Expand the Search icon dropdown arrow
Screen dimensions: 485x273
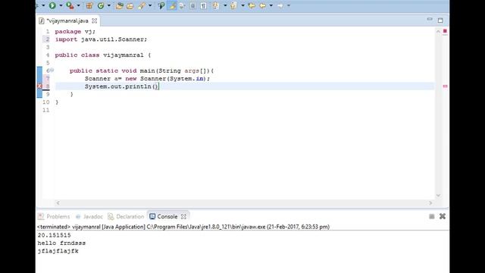point(150,5)
